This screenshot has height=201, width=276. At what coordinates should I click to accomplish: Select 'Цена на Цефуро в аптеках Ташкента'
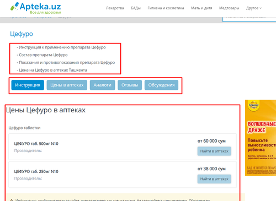click(x=53, y=70)
